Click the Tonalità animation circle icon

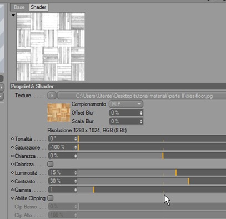pyautogui.click(x=12, y=138)
